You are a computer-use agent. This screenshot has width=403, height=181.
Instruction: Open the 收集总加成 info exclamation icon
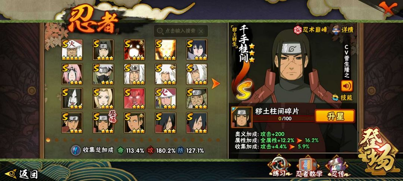click(x=76, y=150)
